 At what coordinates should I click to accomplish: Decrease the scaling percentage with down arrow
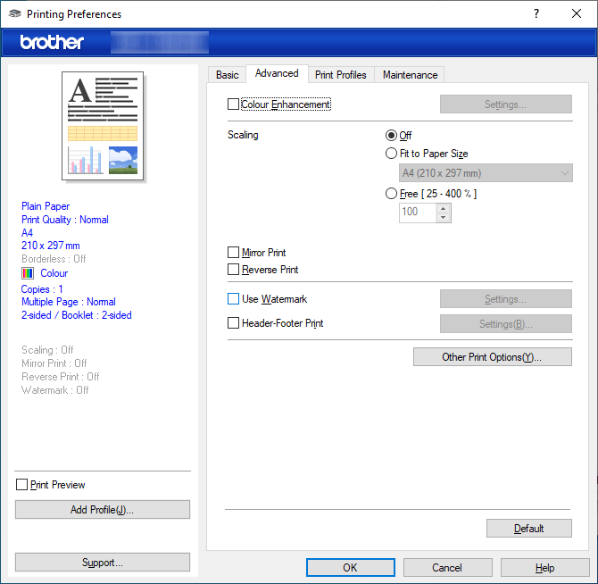443,217
